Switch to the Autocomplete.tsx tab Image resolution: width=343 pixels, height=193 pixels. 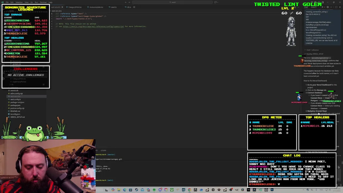96,7
